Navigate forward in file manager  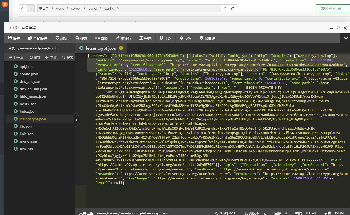click(x=31, y=9)
